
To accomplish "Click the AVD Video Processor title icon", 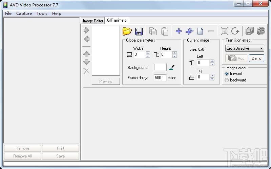I will [x=5, y=5].
